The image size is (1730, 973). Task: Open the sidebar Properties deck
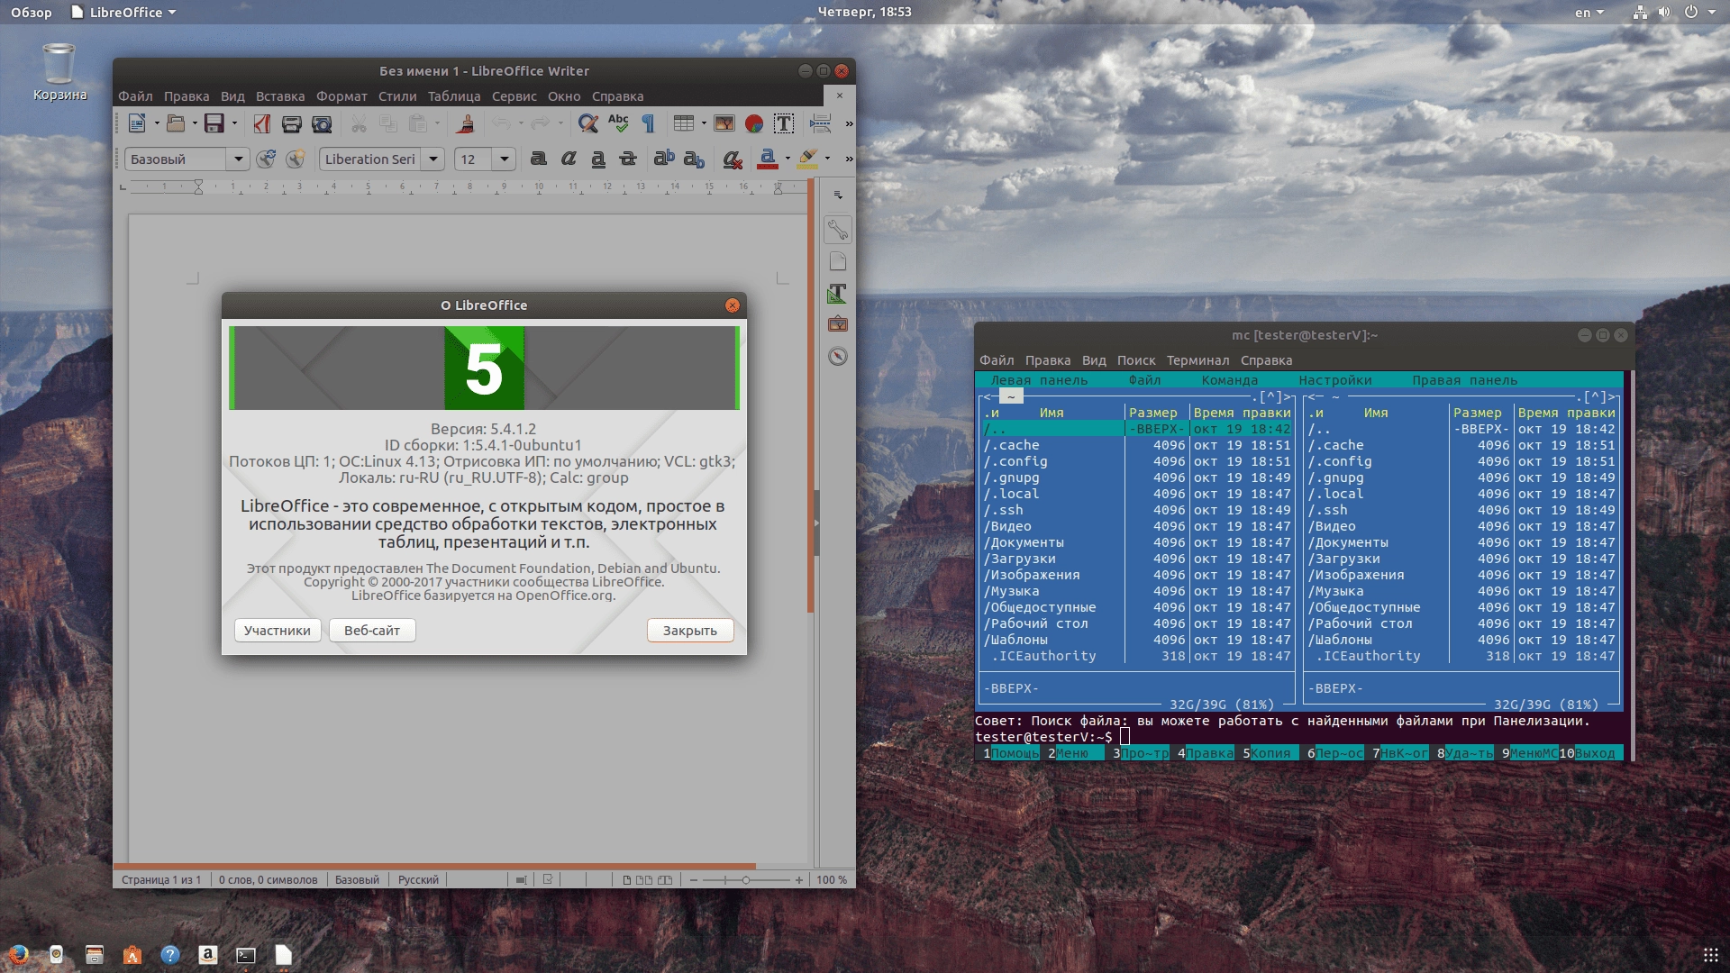pos(838,230)
